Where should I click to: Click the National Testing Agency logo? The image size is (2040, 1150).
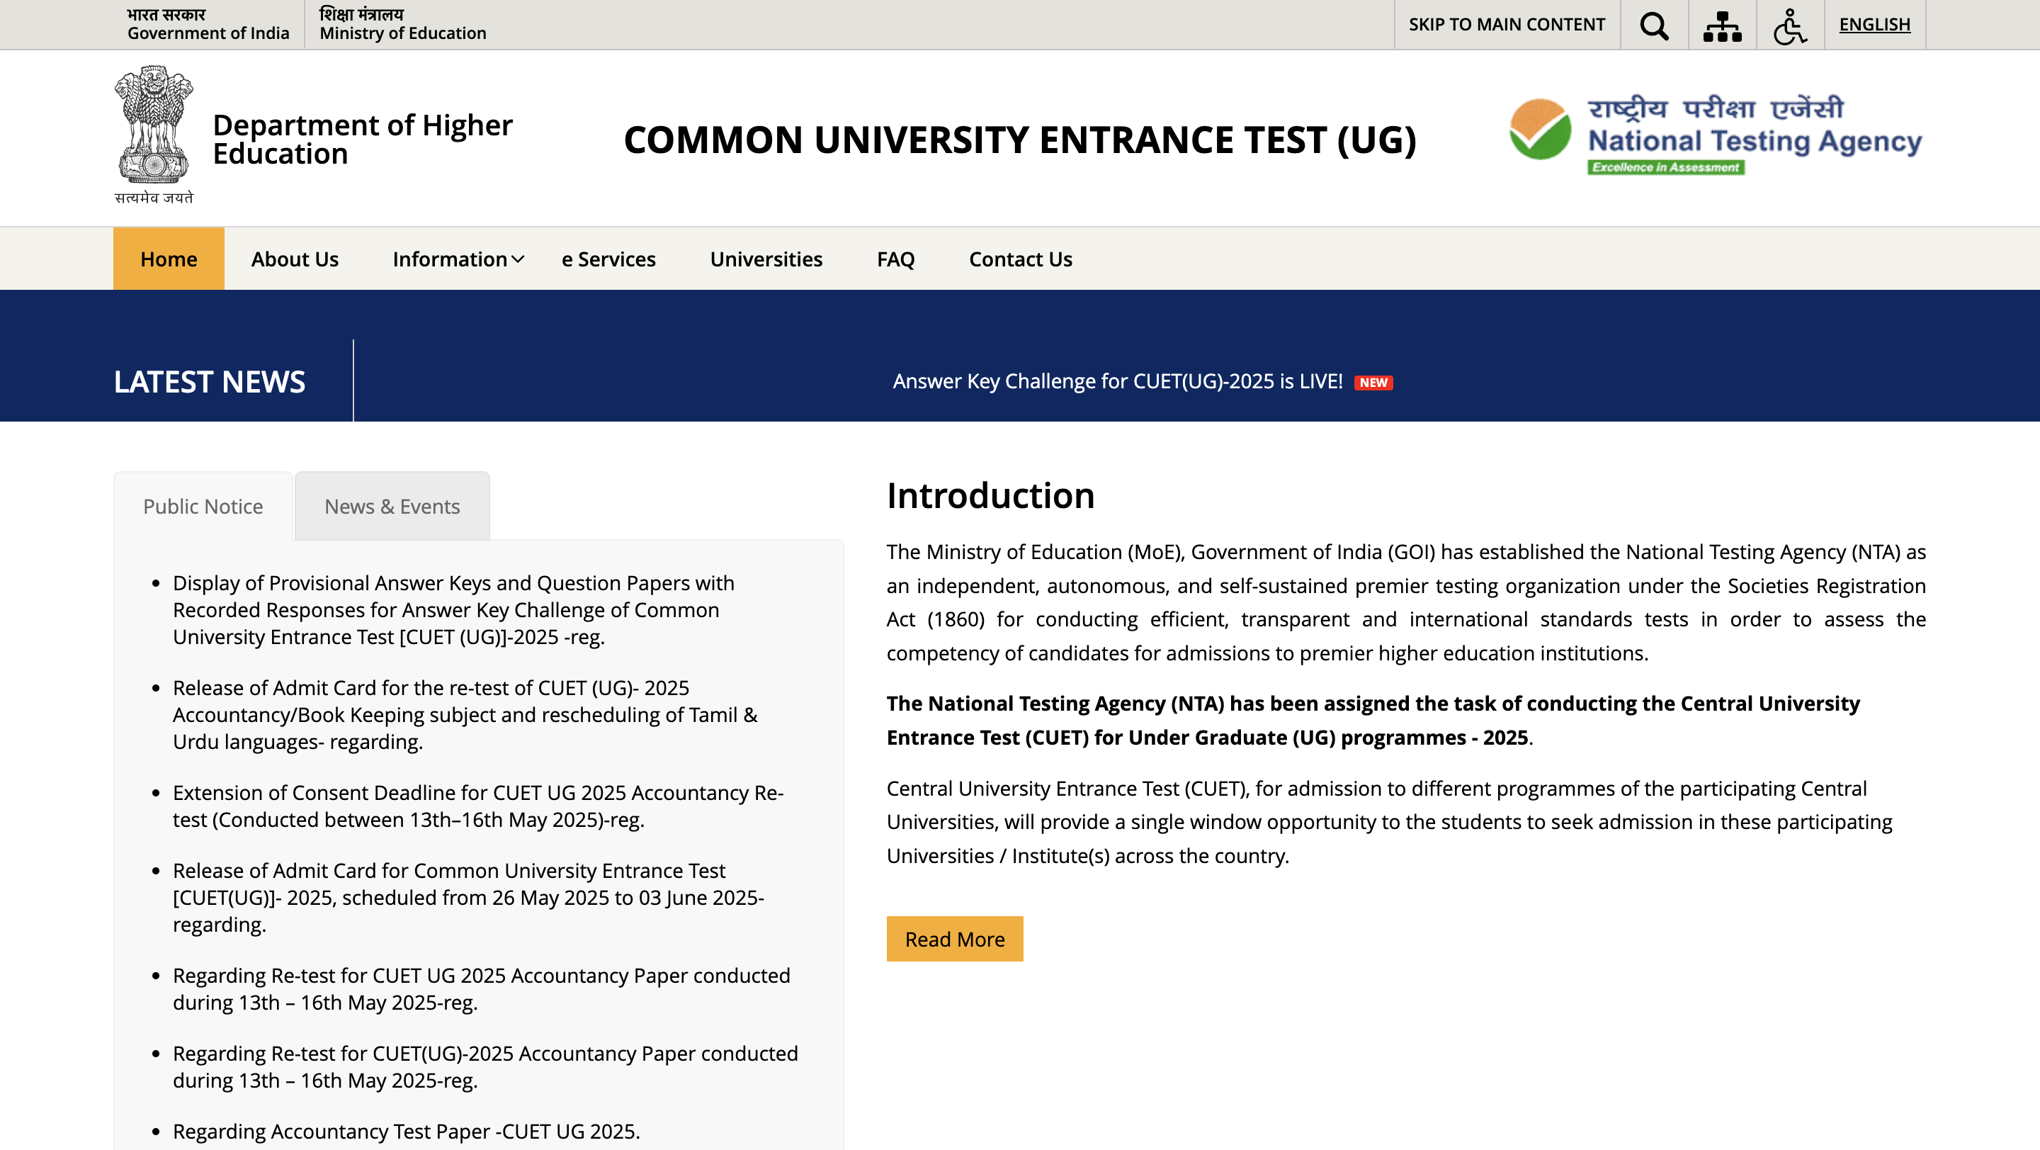tap(1716, 135)
